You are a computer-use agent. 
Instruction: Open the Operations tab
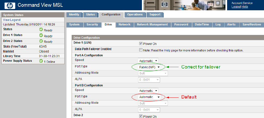135,15
